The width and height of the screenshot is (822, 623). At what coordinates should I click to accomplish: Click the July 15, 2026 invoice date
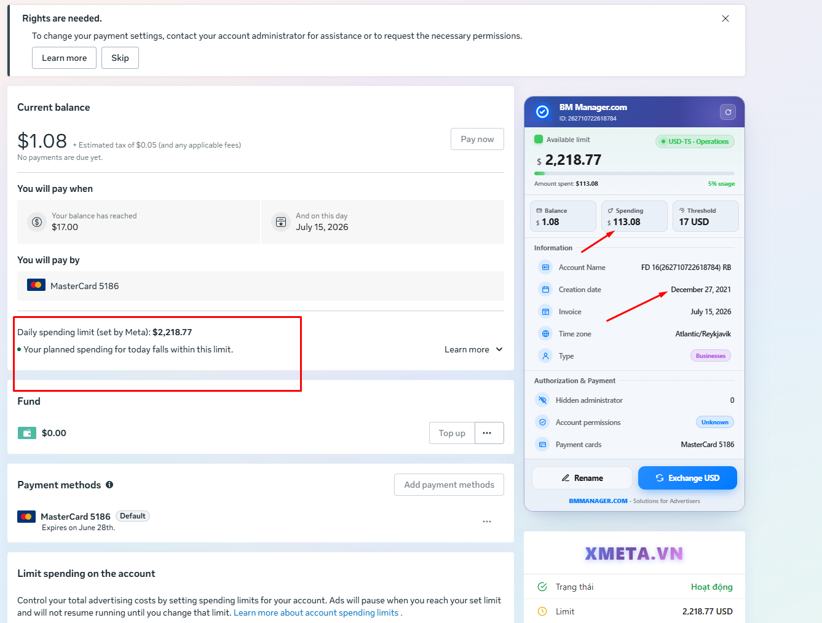click(x=711, y=312)
